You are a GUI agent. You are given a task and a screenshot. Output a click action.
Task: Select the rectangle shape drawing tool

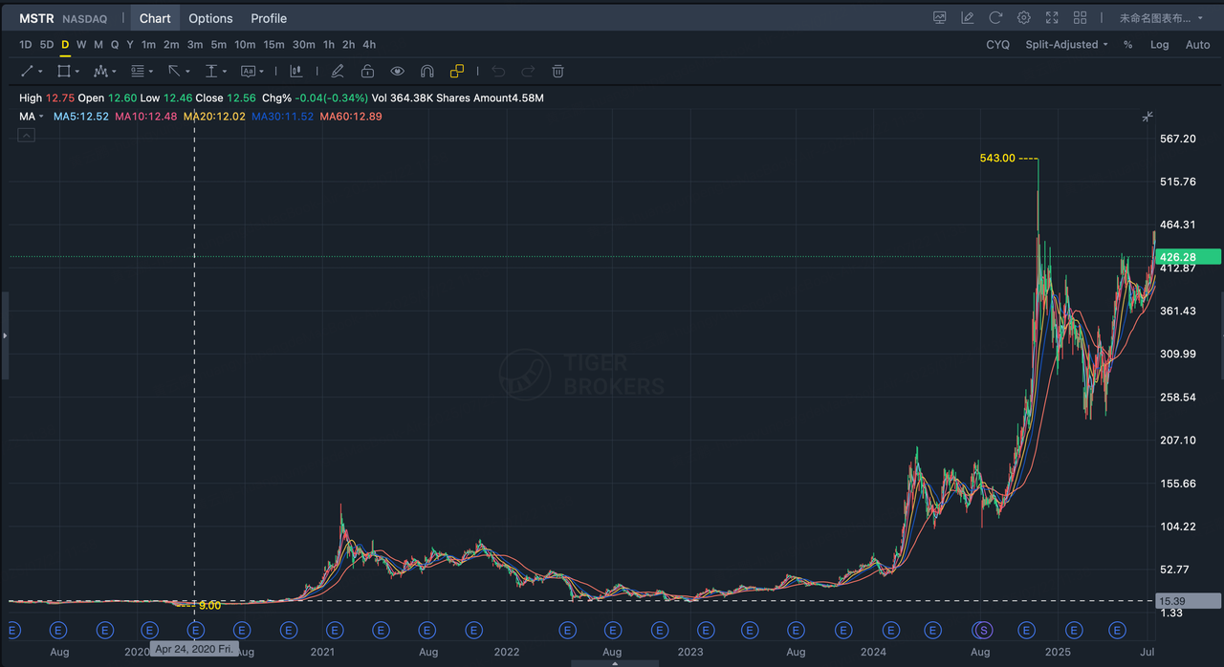pos(63,71)
